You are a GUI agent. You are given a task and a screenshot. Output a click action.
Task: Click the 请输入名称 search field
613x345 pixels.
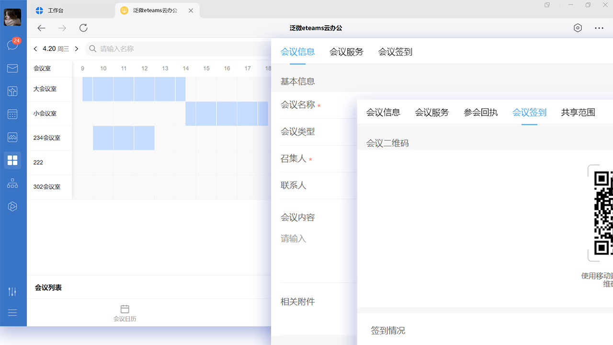[x=178, y=49]
